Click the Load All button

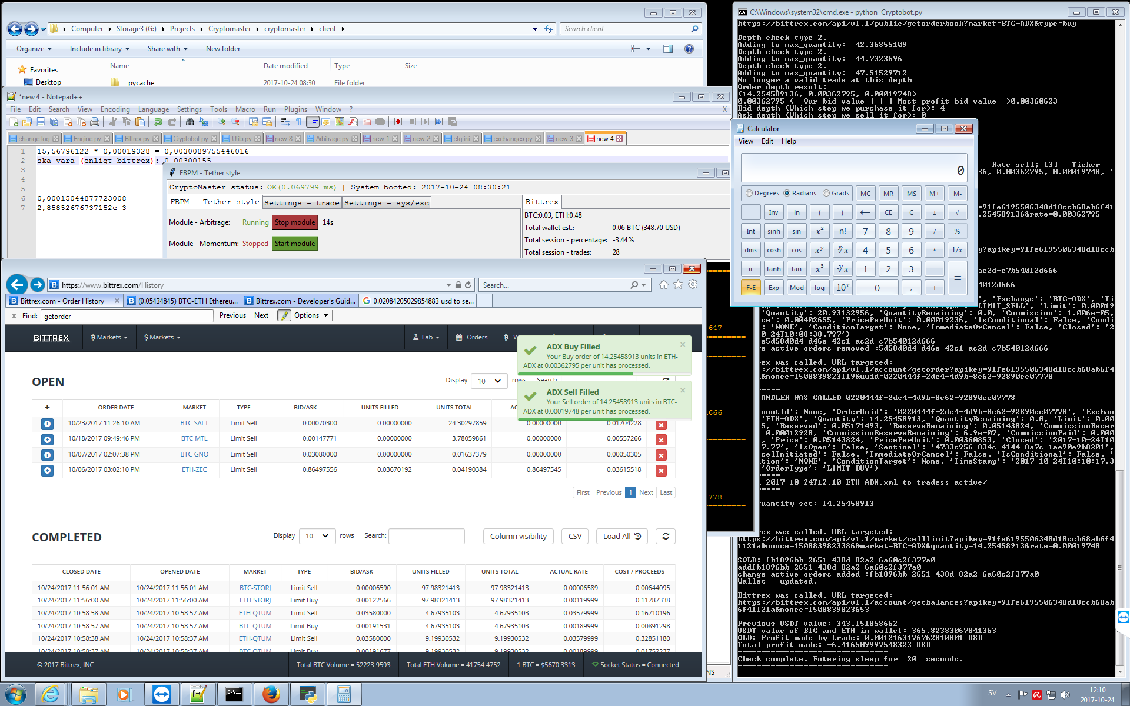(621, 536)
